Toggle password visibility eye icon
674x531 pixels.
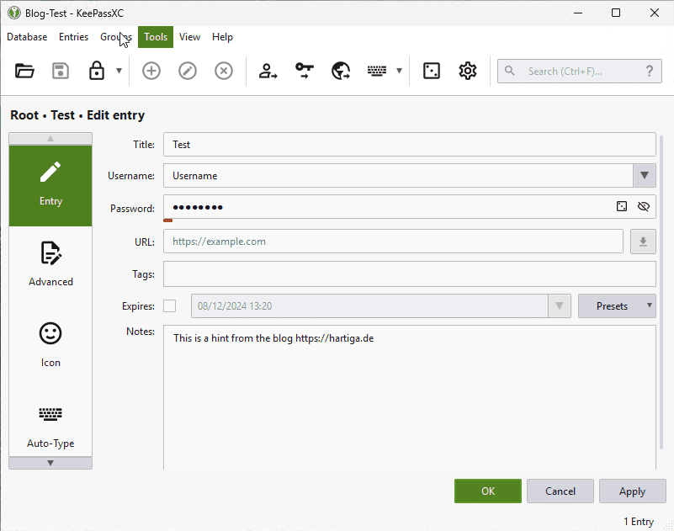(x=644, y=206)
